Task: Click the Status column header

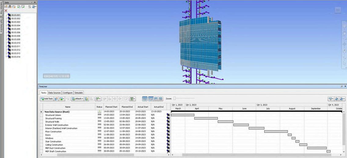Action: [x=99, y=107]
